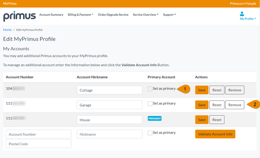Switch language to Français
Image resolution: width=260 pixels, height=158 pixels.
(x=250, y=3)
